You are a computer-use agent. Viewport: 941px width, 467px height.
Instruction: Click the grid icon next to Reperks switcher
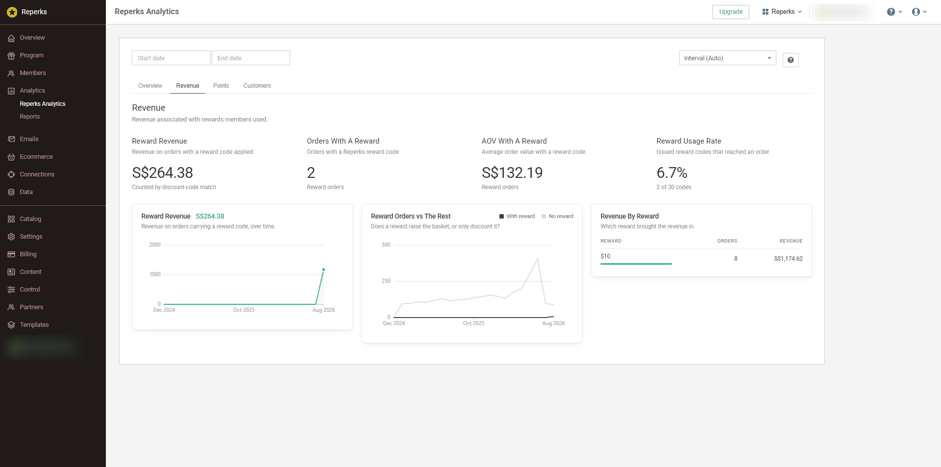point(766,12)
